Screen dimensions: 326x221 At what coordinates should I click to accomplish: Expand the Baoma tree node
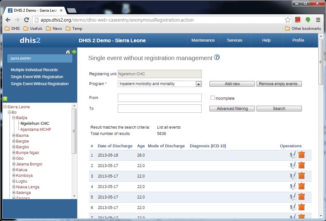coord(14,136)
